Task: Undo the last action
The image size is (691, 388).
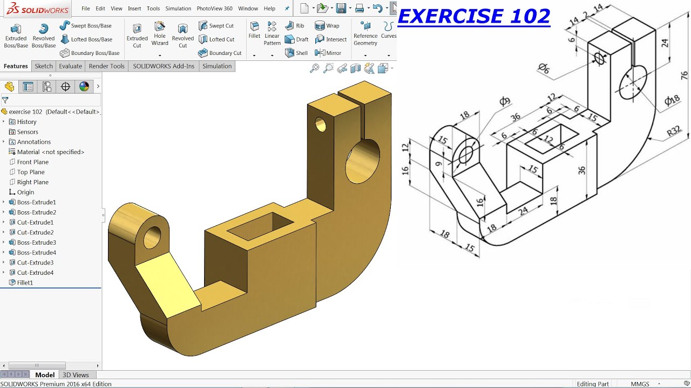Action: [377, 8]
